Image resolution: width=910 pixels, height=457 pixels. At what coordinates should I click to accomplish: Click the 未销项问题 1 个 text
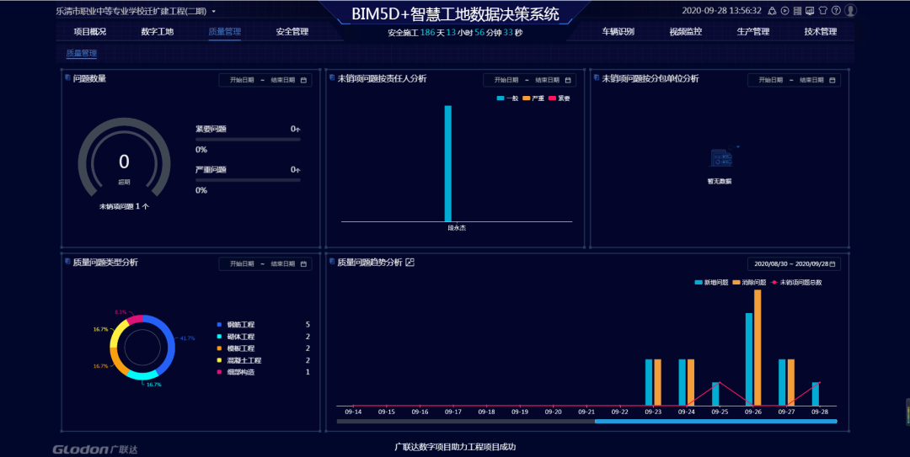(x=124, y=206)
